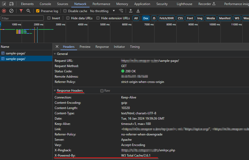Collapse the Response Headers section
This screenshot has width=249, height=160.
coord(55,91)
